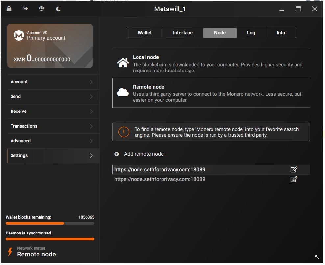Image resolution: width=325 pixels, height=265 pixels.
Task: Click the close wallet exit icon
Action: 25,9
